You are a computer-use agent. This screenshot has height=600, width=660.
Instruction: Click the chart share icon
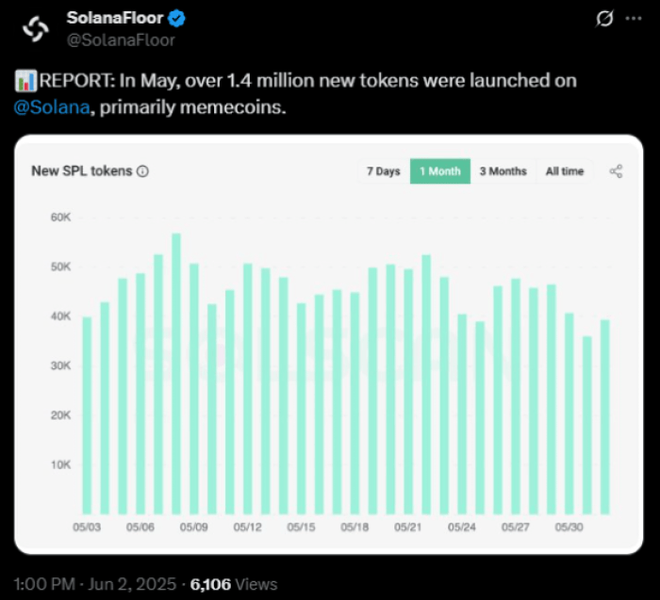(x=617, y=171)
